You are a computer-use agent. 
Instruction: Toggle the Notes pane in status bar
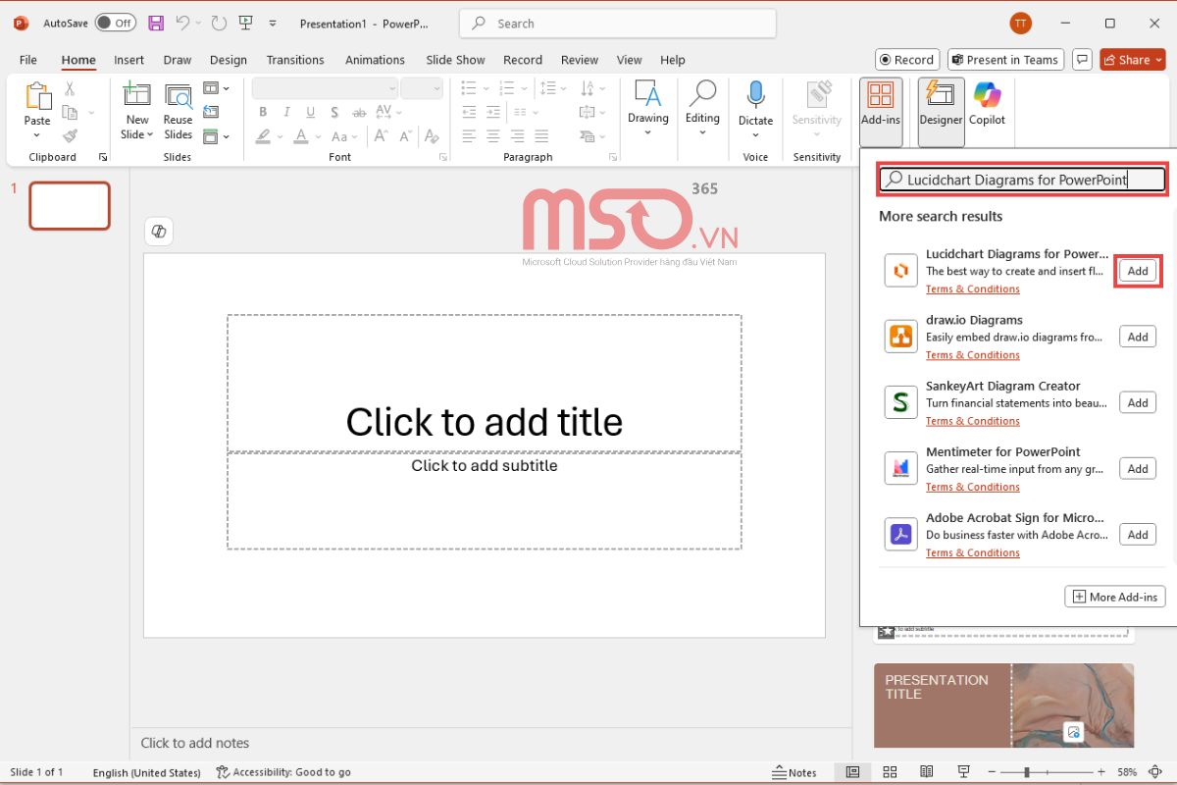point(794,772)
